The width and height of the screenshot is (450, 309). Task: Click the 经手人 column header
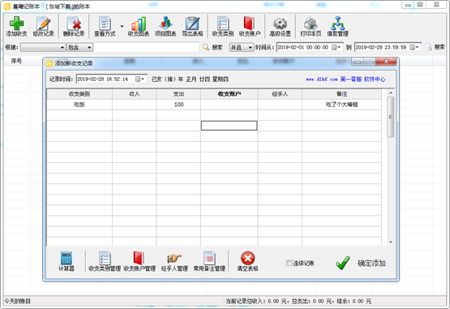pyautogui.click(x=280, y=94)
